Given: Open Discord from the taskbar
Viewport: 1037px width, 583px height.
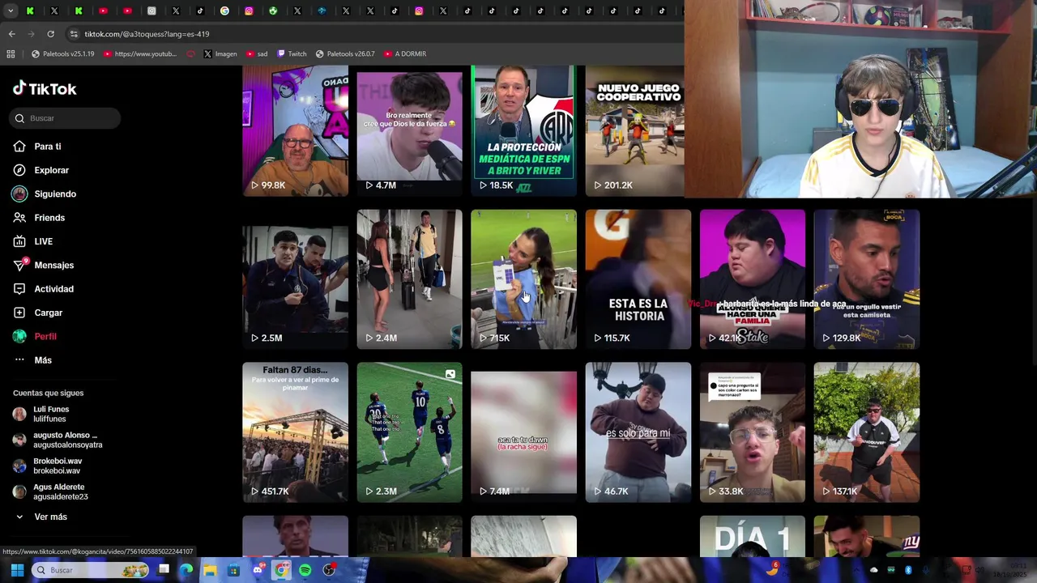Looking at the screenshot, I should [258, 570].
